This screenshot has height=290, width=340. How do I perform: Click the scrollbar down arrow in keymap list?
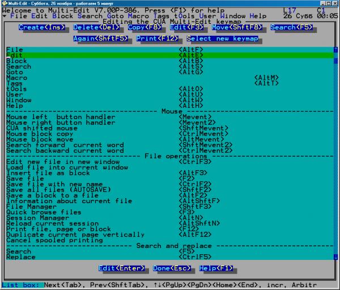point(335,257)
